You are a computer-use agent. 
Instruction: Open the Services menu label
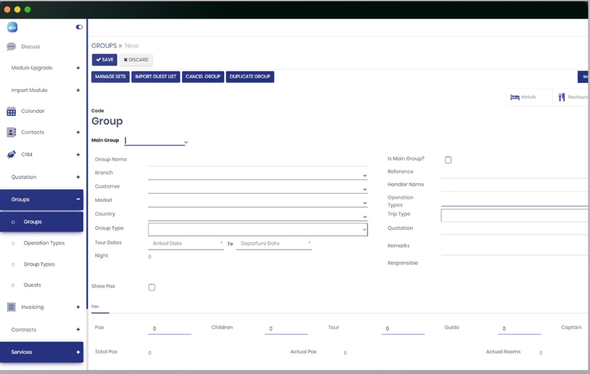pos(21,352)
